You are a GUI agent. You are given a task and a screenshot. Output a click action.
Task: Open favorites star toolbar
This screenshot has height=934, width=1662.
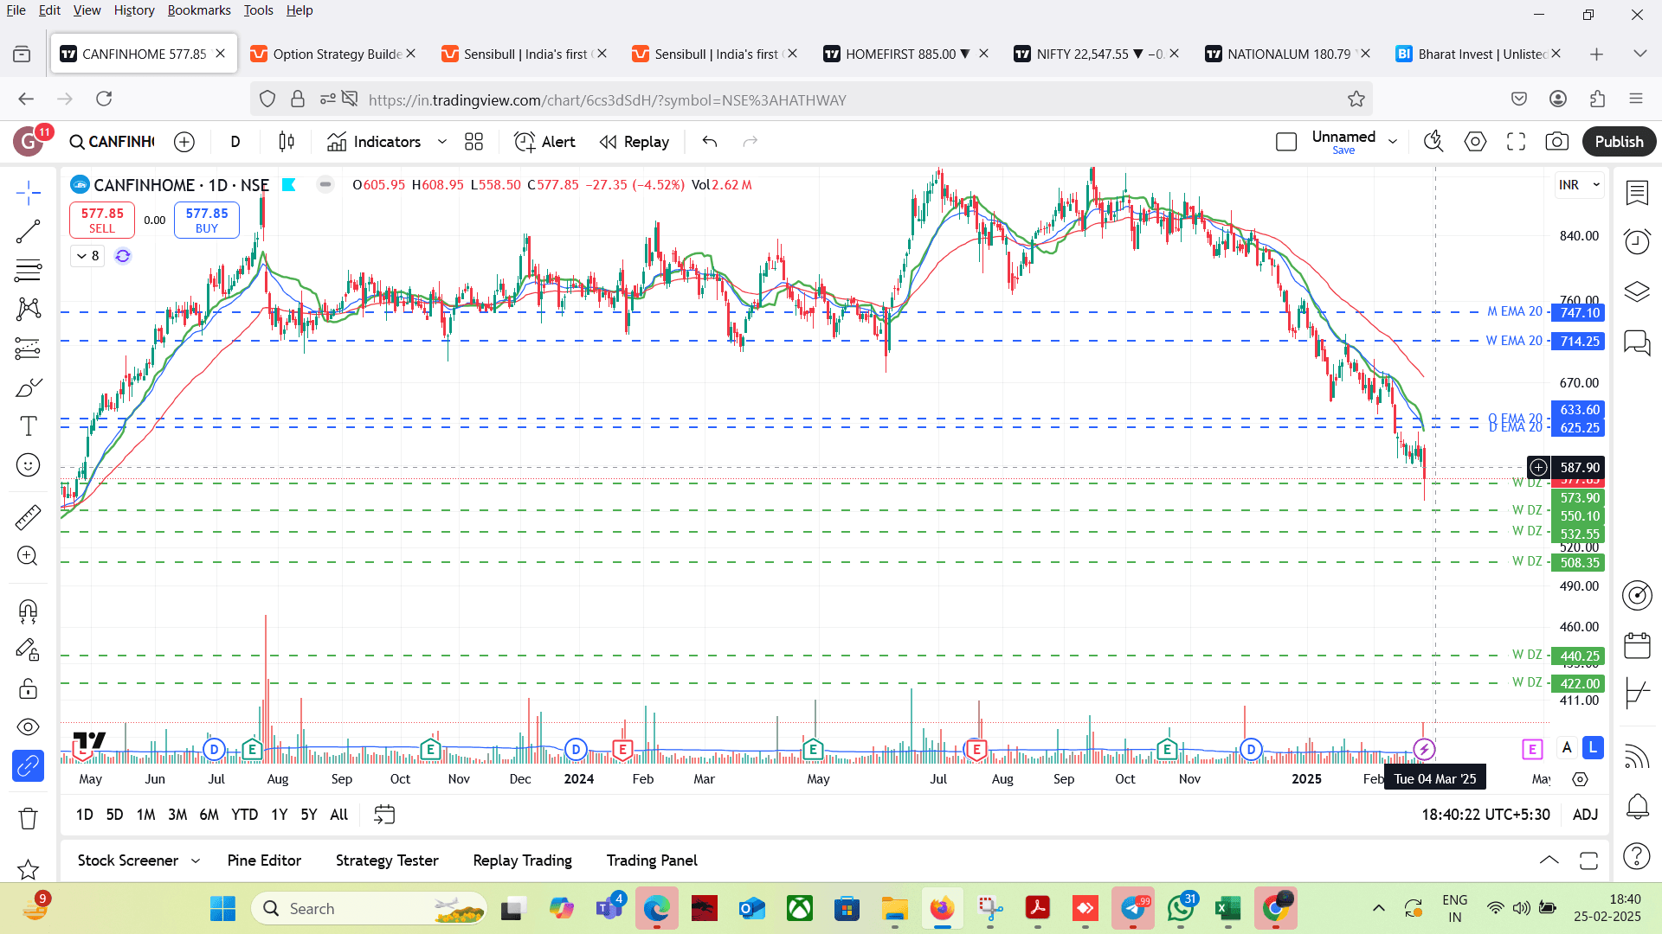point(28,868)
